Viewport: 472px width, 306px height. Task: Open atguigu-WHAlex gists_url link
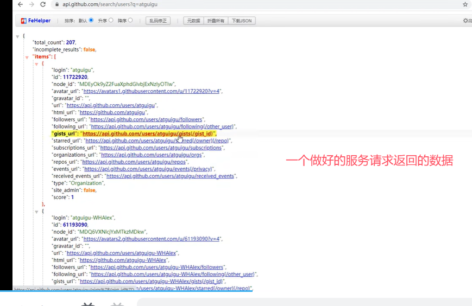(x=151, y=282)
